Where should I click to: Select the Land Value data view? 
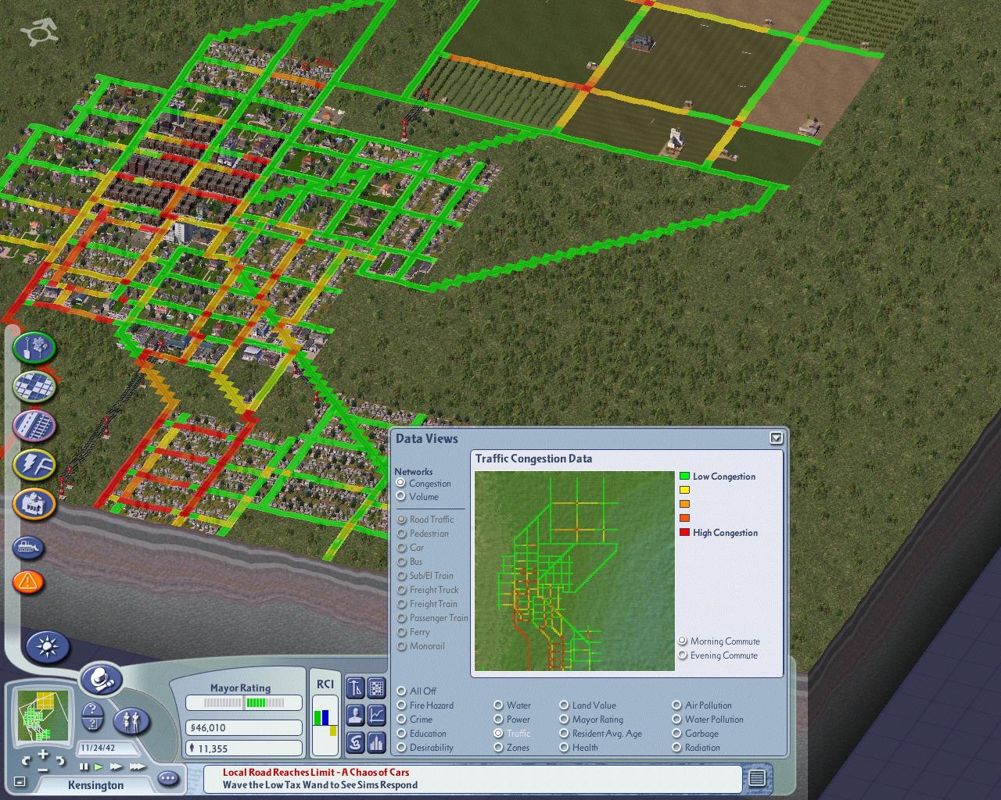[x=564, y=705]
